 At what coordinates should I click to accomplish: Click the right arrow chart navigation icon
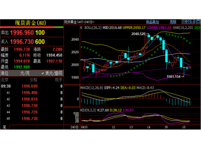click(x=189, y=22)
